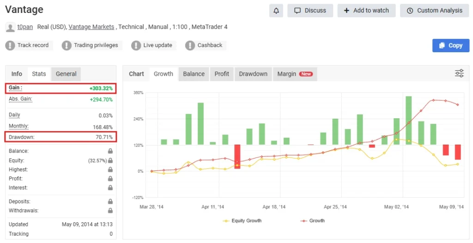Viewport: 473px width, 243px height.
Task: Show the Drawdown chart tab
Action: (x=253, y=74)
